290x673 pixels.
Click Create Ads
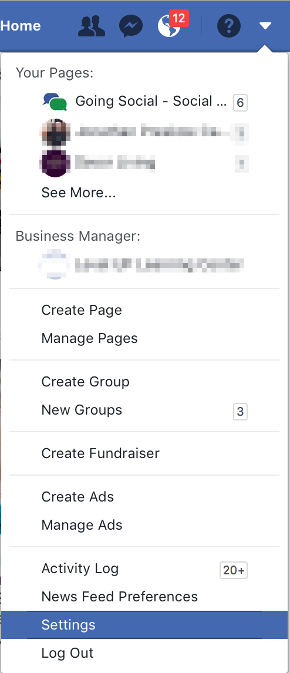click(x=144, y=497)
